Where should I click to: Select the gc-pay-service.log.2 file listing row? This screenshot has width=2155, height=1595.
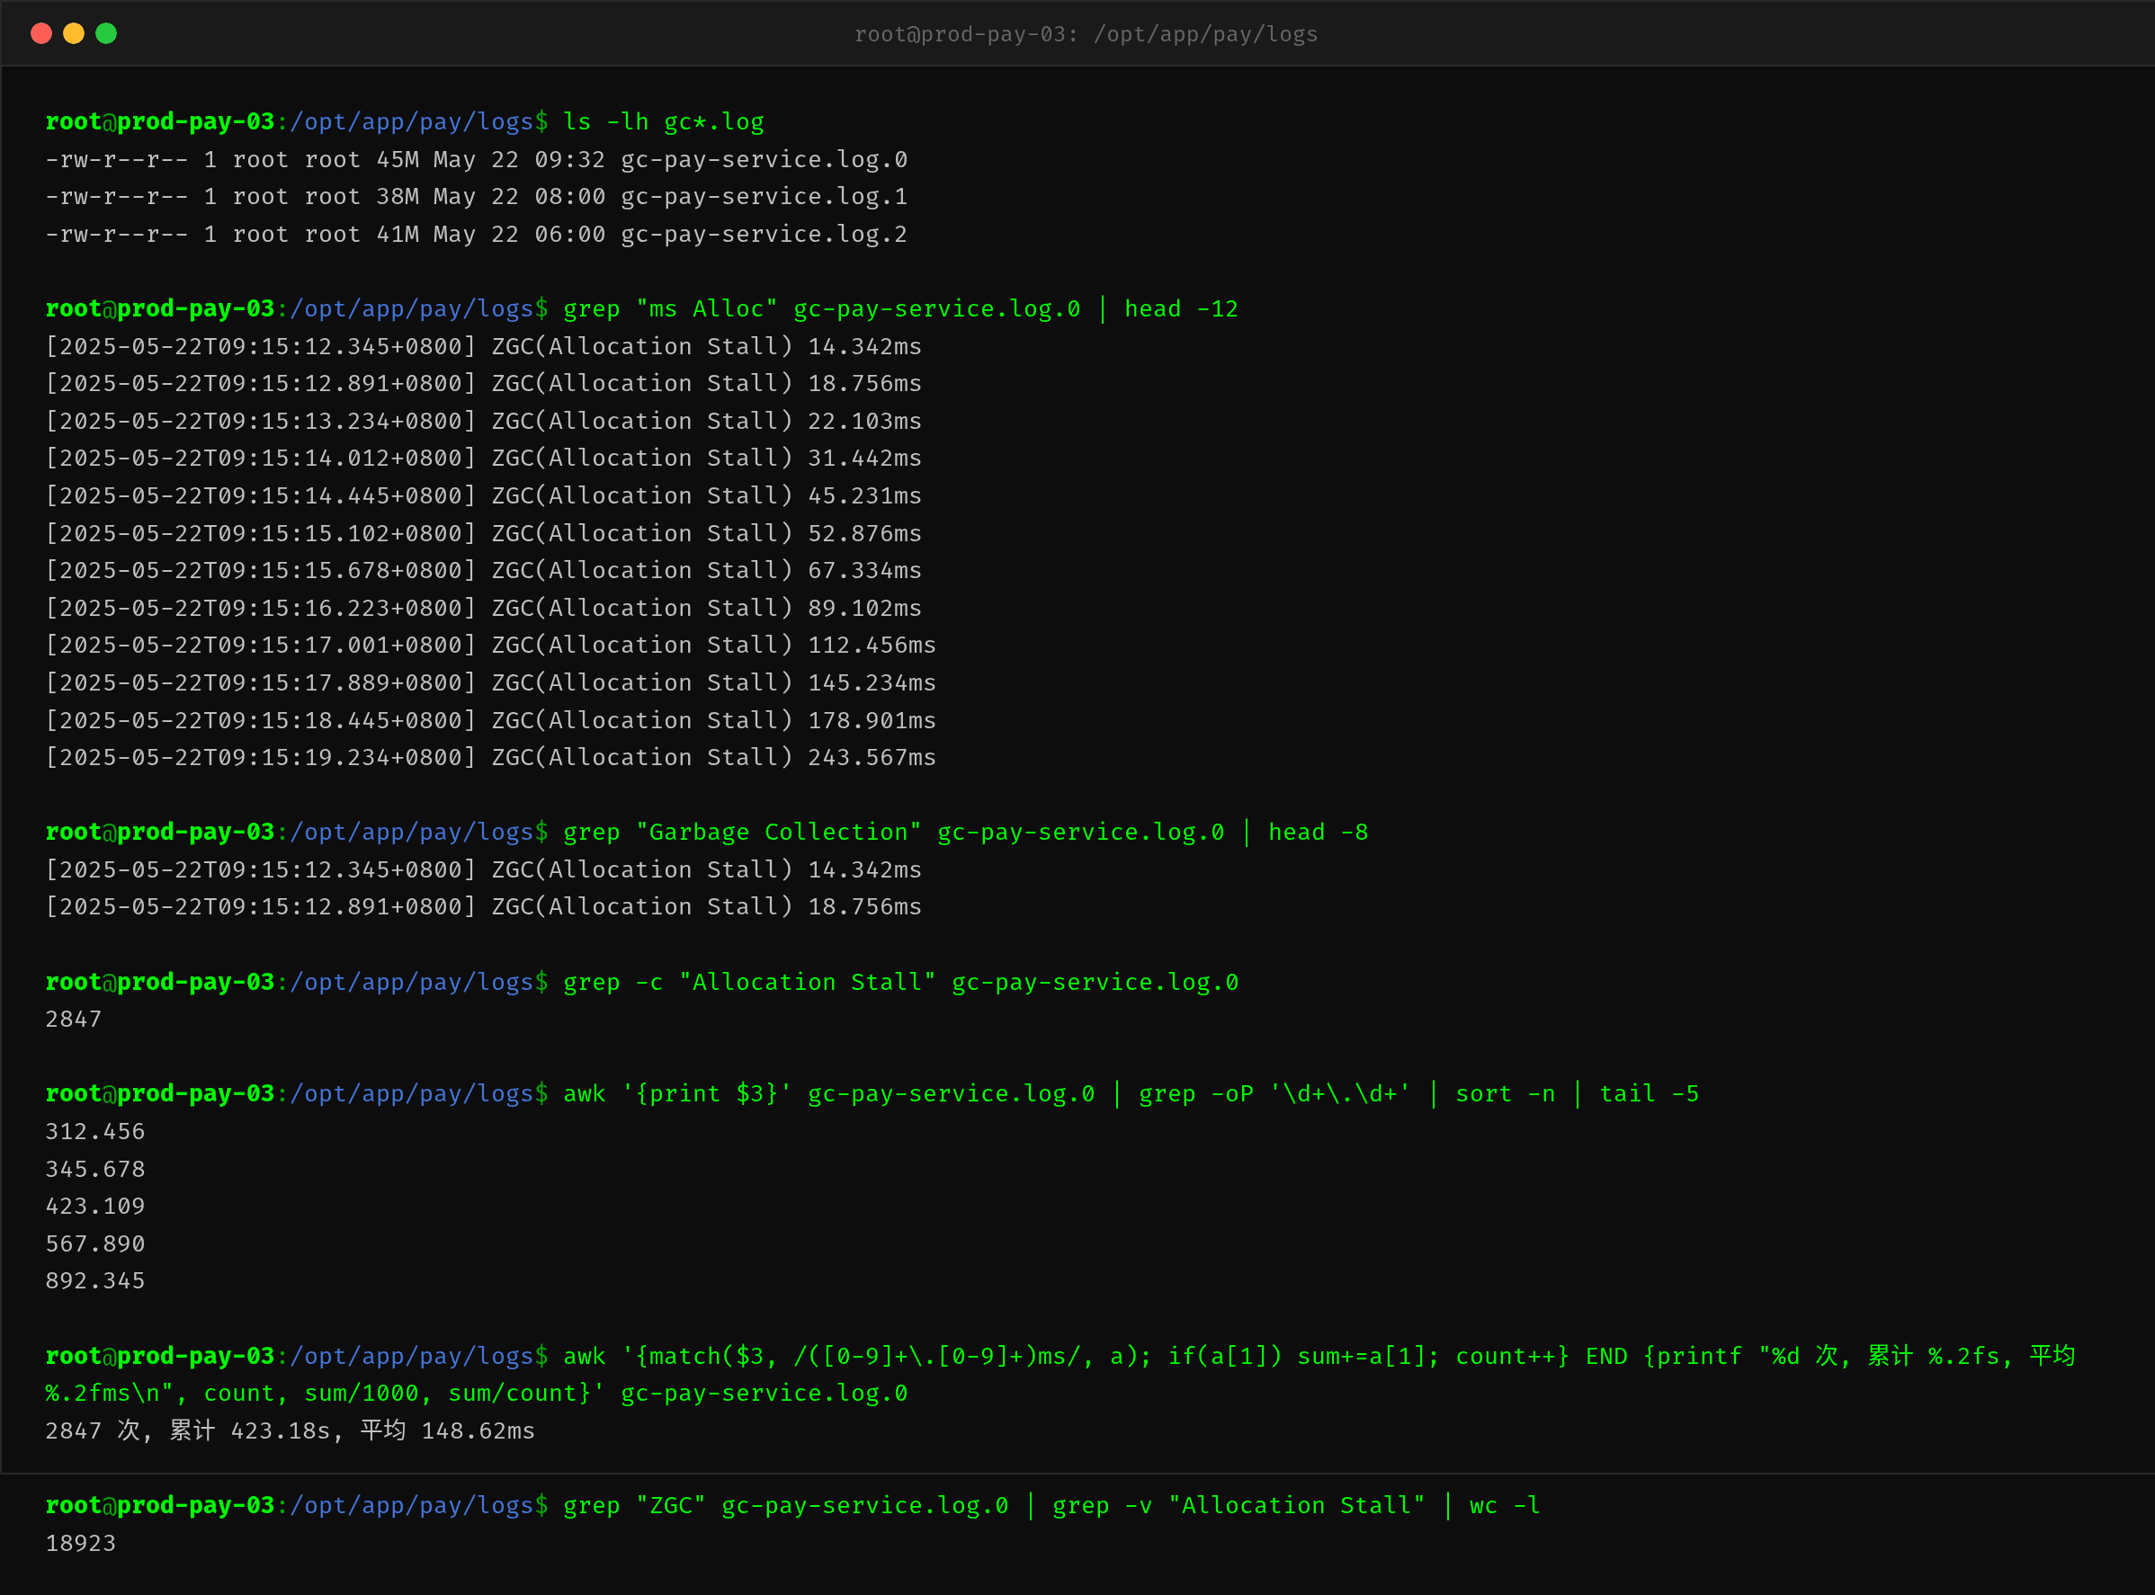tap(476, 235)
